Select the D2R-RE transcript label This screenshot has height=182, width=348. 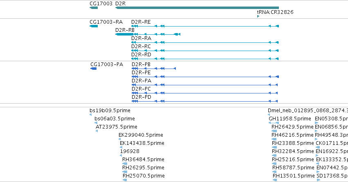pyautogui.click(x=141, y=22)
